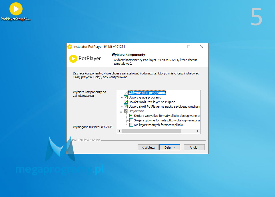Click the 'Wymagane miejsce: 89.2 MB' text
The width and height of the screenshot is (275, 197).
[x=93, y=127]
